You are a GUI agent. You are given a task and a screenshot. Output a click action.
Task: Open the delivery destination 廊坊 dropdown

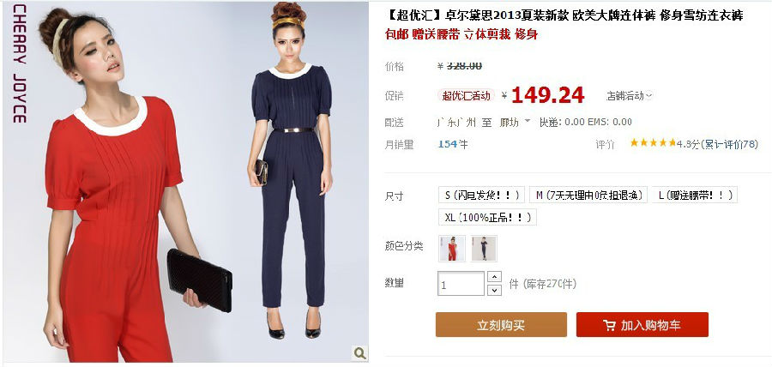click(515, 122)
